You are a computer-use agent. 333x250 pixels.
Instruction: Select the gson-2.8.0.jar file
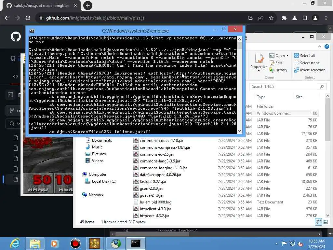pos(148,188)
